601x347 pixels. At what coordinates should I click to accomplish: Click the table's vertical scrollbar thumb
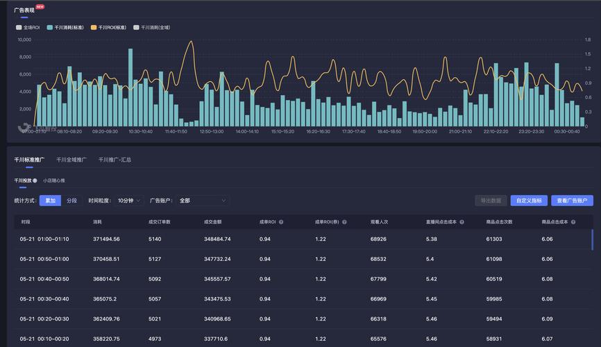point(592,239)
